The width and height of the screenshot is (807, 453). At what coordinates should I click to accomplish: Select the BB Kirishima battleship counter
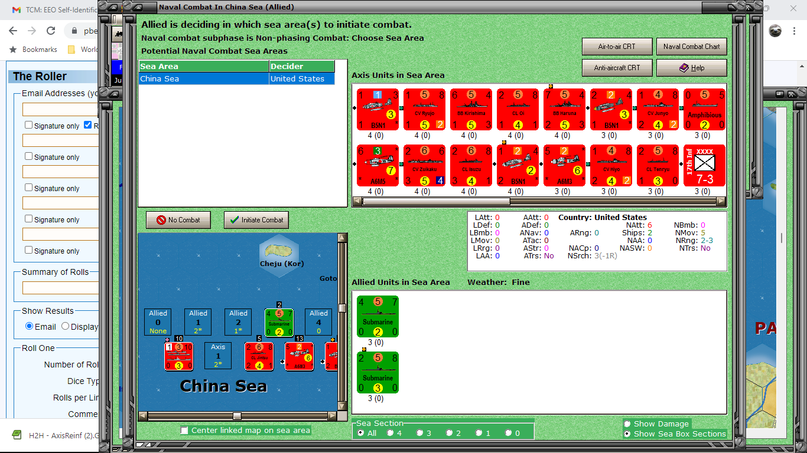click(x=471, y=109)
